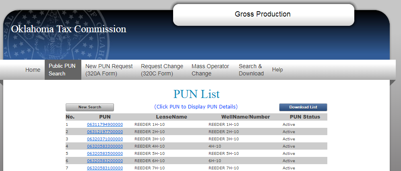The width and height of the screenshot is (401, 171).
Task: Select well name REEDER 7H-10 in row 7
Action: click(224, 168)
